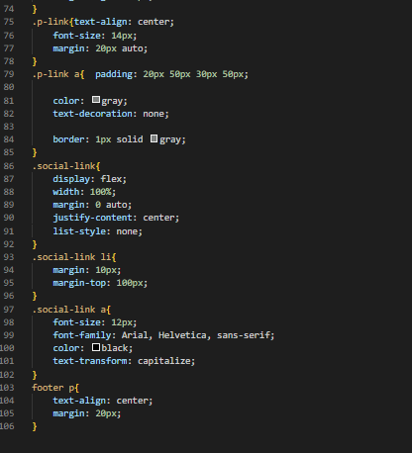
Task: Click the 'width: 100%;' declaration
Action: pos(84,192)
